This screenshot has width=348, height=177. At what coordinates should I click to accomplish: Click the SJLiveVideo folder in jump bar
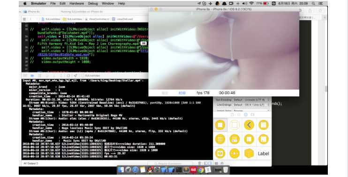pos(73,19)
